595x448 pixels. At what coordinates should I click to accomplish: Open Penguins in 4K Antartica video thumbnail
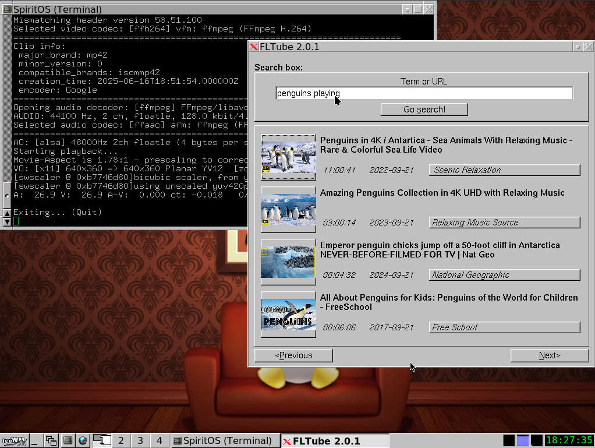click(x=288, y=157)
